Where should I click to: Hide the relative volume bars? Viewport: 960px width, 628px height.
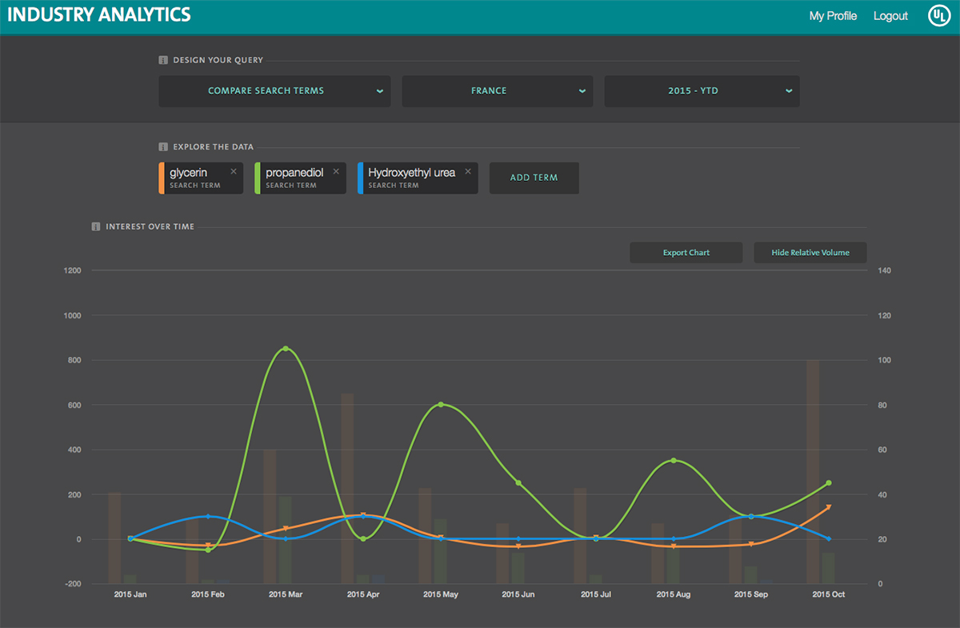click(810, 253)
